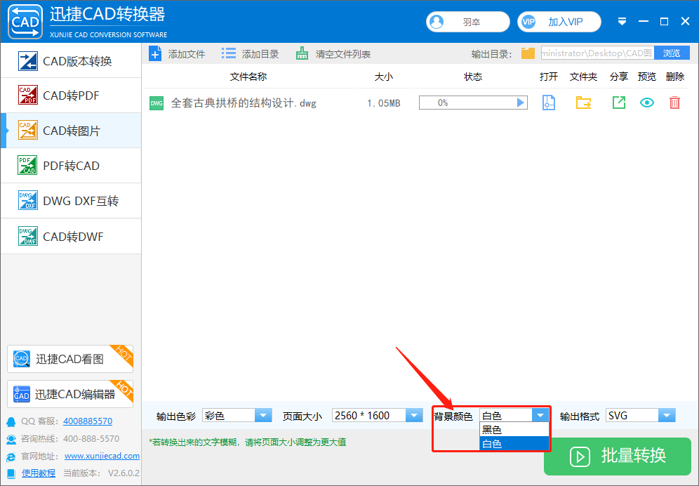Click the 大小 column header
The height and width of the screenshot is (486, 699).
pos(383,77)
